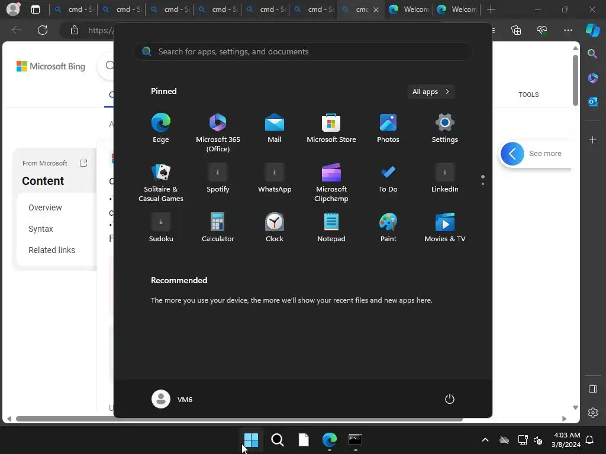Open Notepad from pinned apps
Viewport: 606px width, 454px height.
point(331,228)
